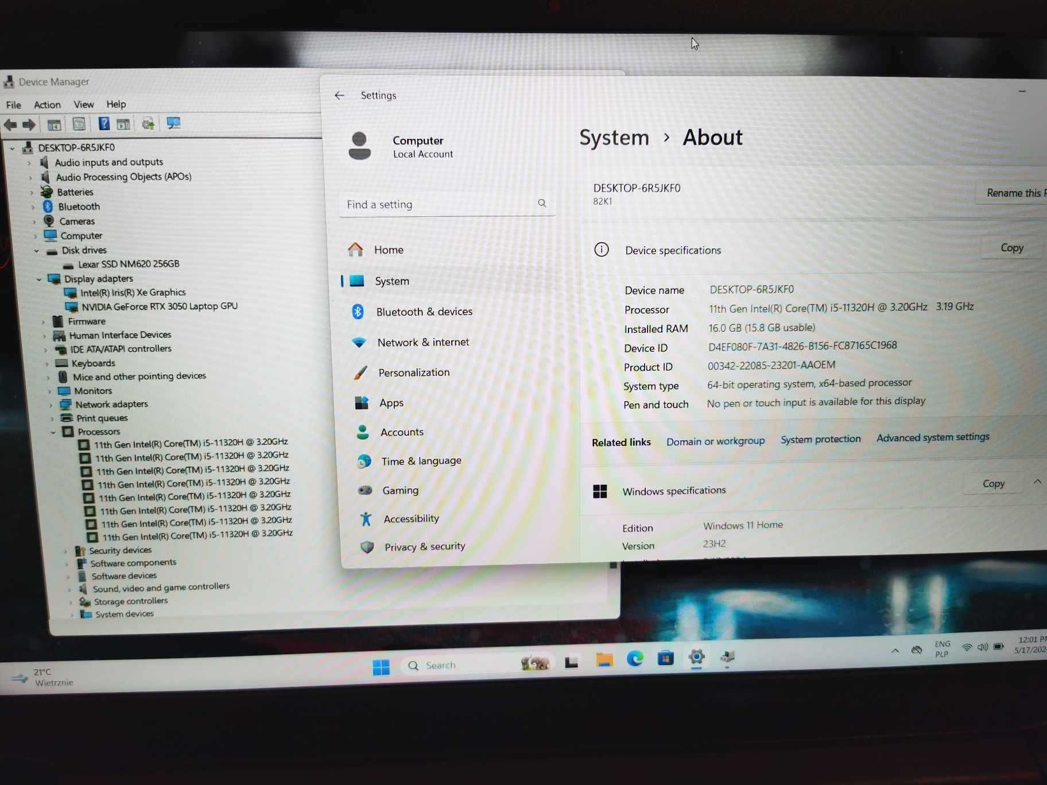1047x785 pixels.
Task: Collapse the DESKTOP-6R5JKF0 root tree node
Action: tap(12, 148)
